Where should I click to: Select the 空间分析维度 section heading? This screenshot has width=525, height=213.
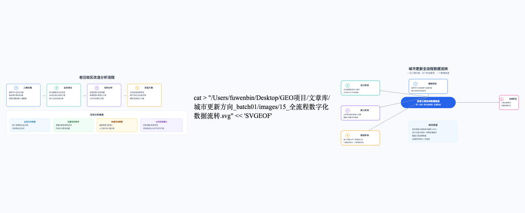click(97, 115)
